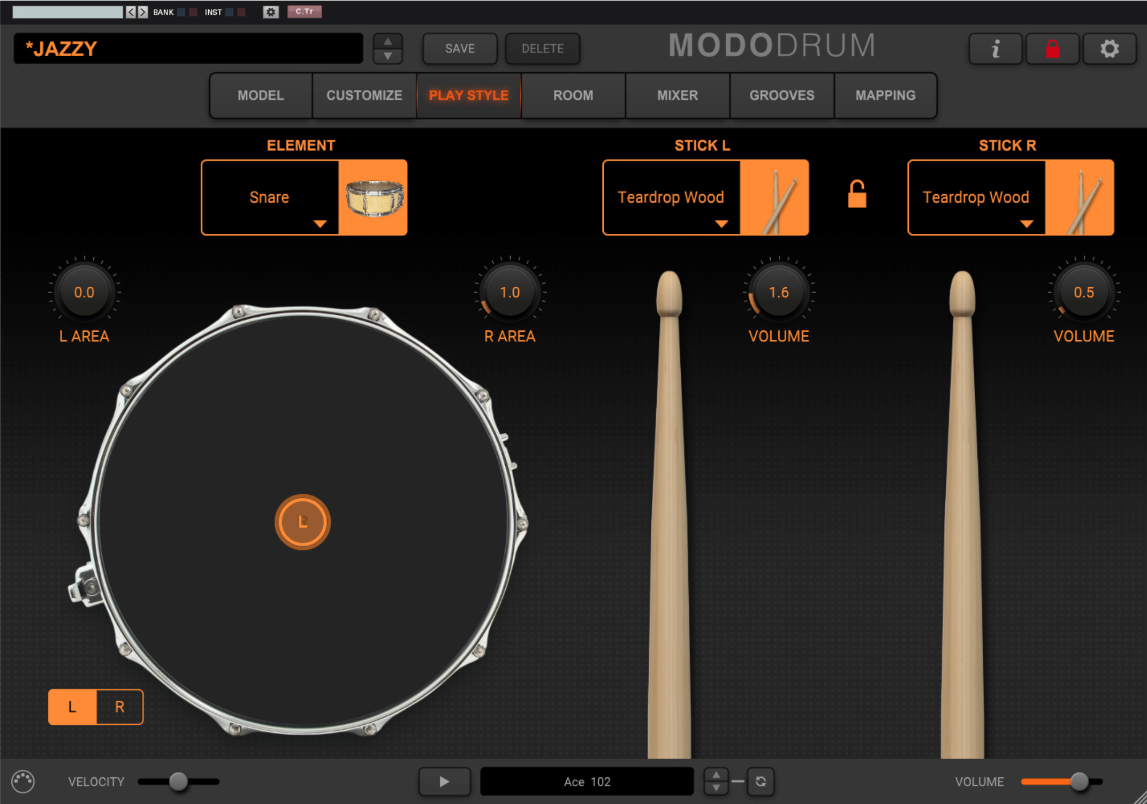Expand the Element selector arrow

pos(320,224)
